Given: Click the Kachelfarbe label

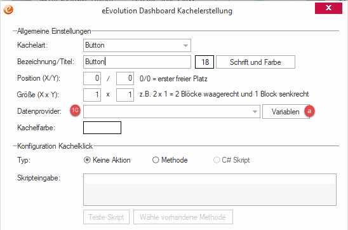Looking at the screenshot, I should pos(36,128).
